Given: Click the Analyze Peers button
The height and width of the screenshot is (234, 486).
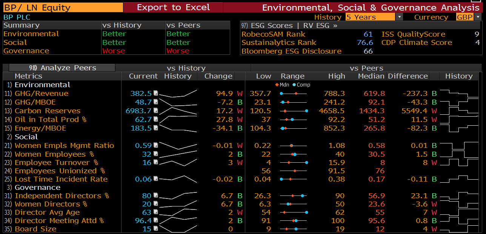Looking at the screenshot, I should tap(62, 68).
